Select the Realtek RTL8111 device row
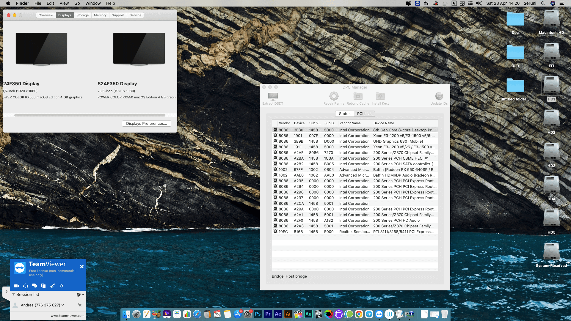571x321 pixels. [354, 232]
